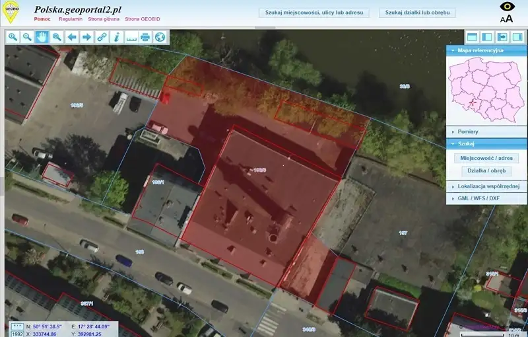The width and height of the screenshot is (528, 337).
Task: Select the zoom out magnifier tool
Action: 27,37
